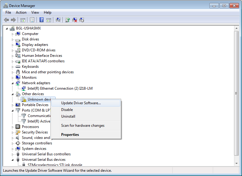
Task: Expand the Display adapters node
Action: click(x=13, y=45)
